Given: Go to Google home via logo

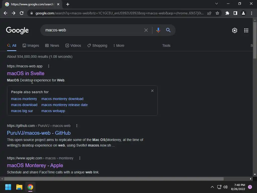Looking at the screenshot, I should (x=17, y=30).
